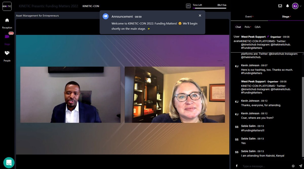Go to Reception home icon
The height and width of the screenshot is (169, 304).
click(7, 20)
